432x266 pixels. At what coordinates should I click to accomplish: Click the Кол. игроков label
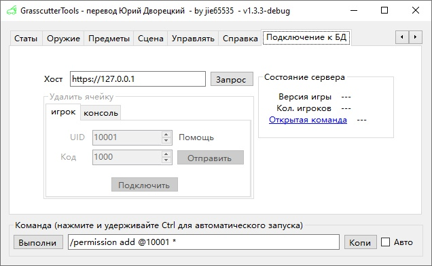point(304,108)
